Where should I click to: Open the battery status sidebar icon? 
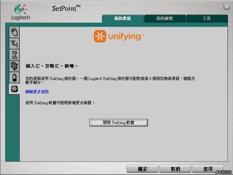15,77
